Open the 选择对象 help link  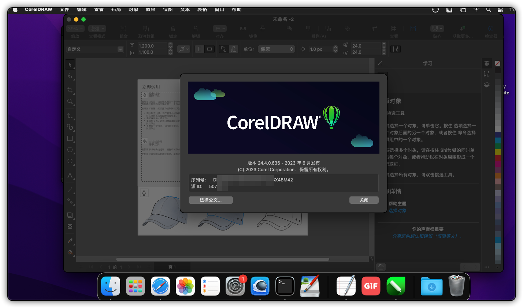point(397,210)
